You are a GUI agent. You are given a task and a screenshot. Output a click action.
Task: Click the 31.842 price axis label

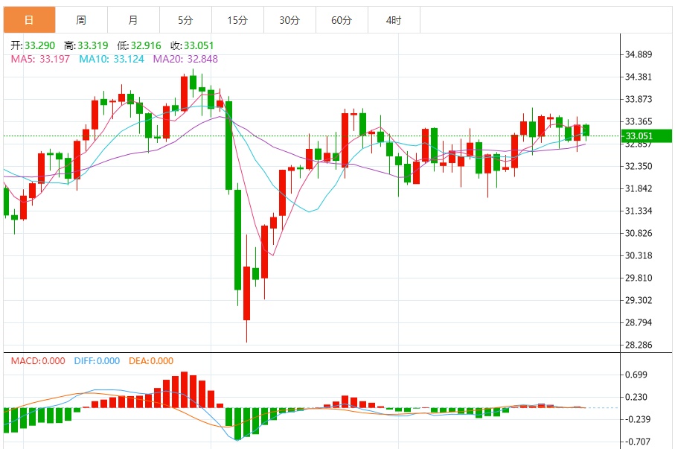point(639,188)
